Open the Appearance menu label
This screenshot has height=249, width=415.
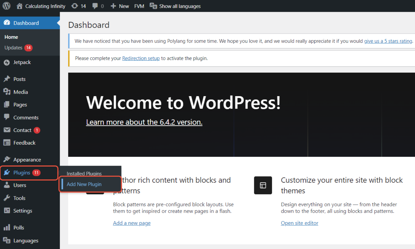[x=27, y=160]
